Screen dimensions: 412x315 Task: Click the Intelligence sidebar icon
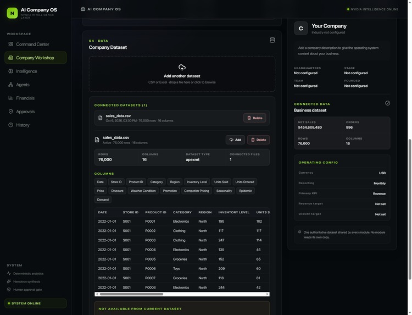click(x=10, y=71)
